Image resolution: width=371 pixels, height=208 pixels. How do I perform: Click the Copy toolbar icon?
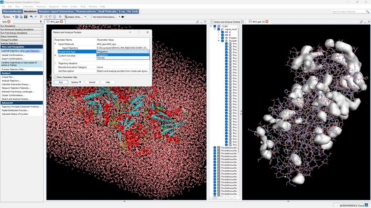tap(50, 17)
